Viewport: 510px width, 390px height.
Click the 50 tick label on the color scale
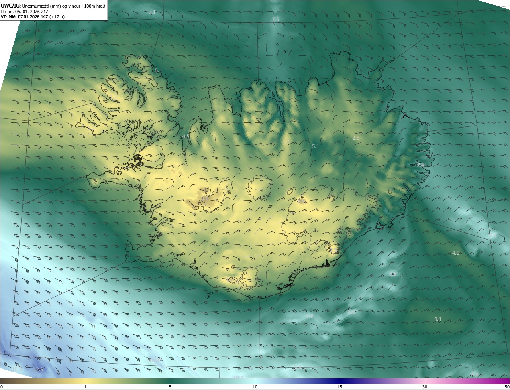(x=507, y=387)
